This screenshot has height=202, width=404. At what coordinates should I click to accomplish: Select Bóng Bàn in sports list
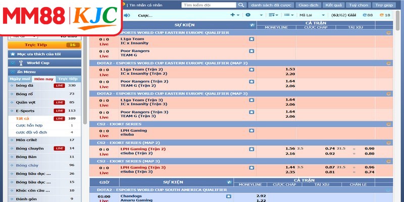pos(26,157)
